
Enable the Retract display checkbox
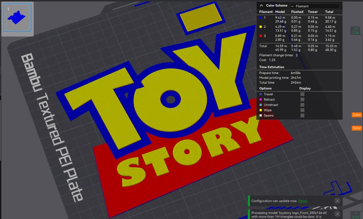[302, 100]
